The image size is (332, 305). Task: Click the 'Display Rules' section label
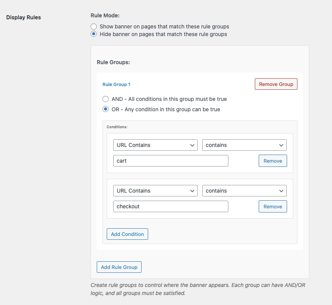pyautogui.click(x=23, y=17)
